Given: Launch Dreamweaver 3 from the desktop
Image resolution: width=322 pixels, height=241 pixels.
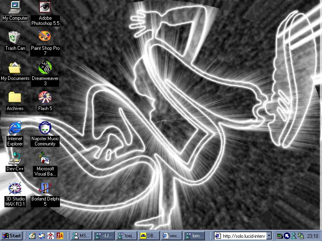Looking at the screenshot, I should (x=45, y=67).
